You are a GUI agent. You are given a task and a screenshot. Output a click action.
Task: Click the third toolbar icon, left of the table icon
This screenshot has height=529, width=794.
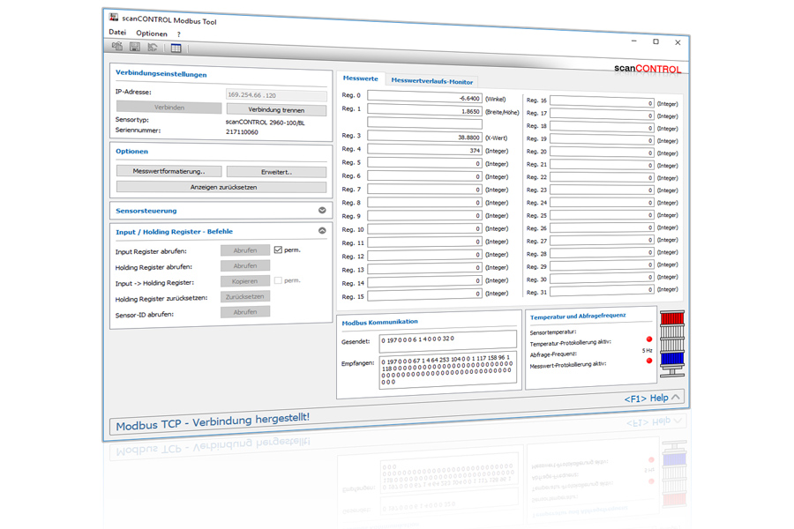click(153, 48)
